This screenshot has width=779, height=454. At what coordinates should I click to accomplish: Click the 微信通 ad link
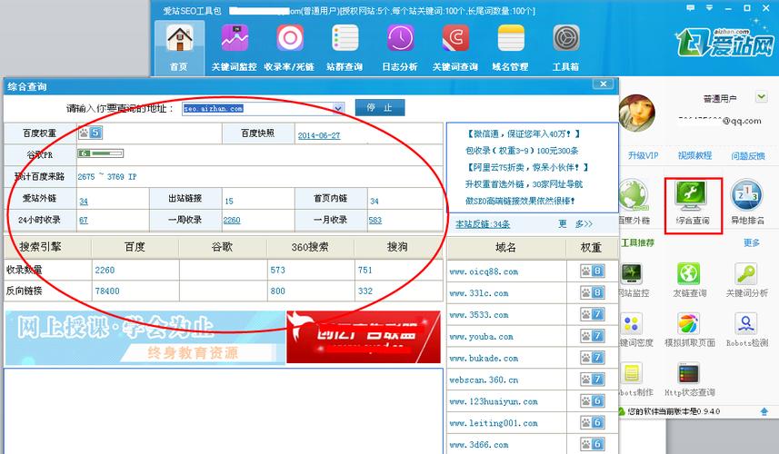click(x=524, y=134)
